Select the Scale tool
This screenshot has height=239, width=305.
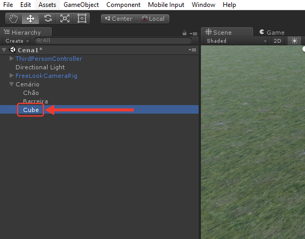click(x=65, y=19)
